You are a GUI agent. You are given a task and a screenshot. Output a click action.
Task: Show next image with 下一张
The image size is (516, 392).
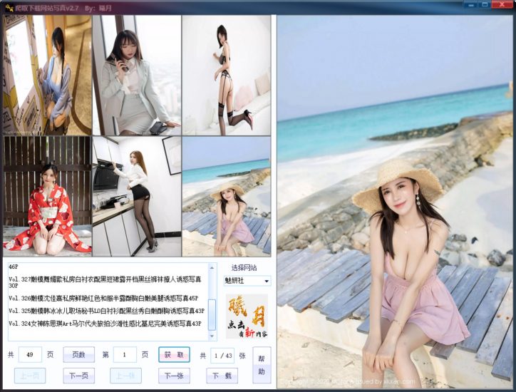pyautogui.click(x=174, y=376)
